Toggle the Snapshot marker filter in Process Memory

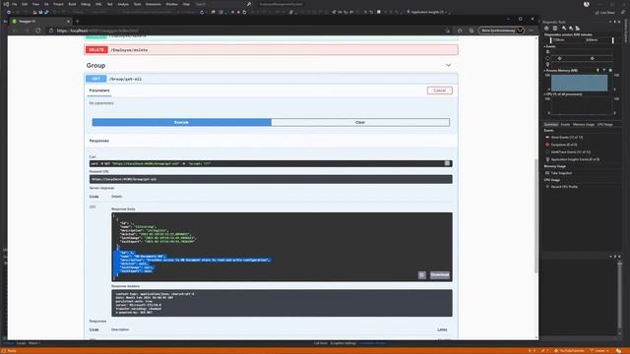pos(603,70)
